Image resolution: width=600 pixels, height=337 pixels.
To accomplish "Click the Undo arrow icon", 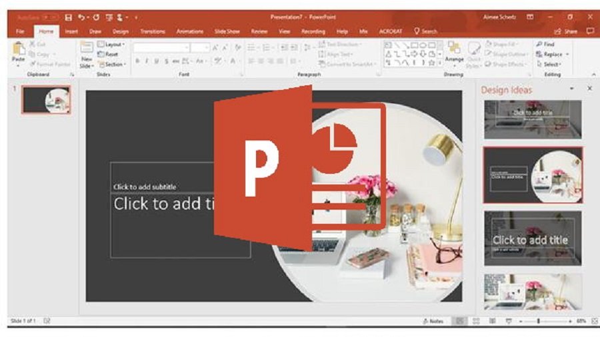I will pos(81,17).
